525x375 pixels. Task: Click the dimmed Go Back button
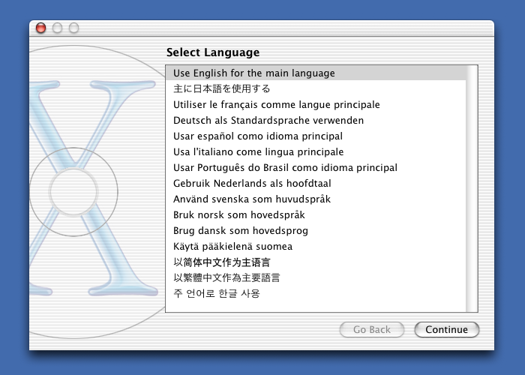click(372, 329)
